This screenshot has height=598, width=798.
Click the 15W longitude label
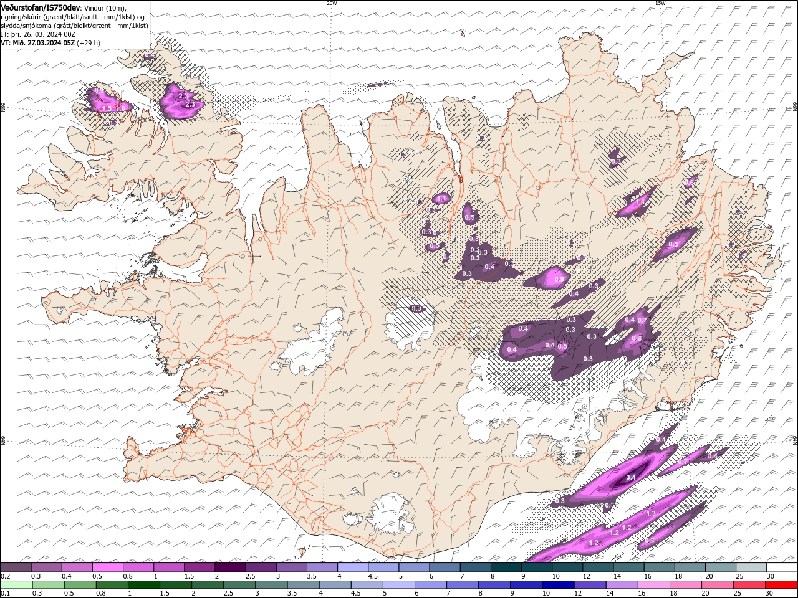tap(660, 3)
